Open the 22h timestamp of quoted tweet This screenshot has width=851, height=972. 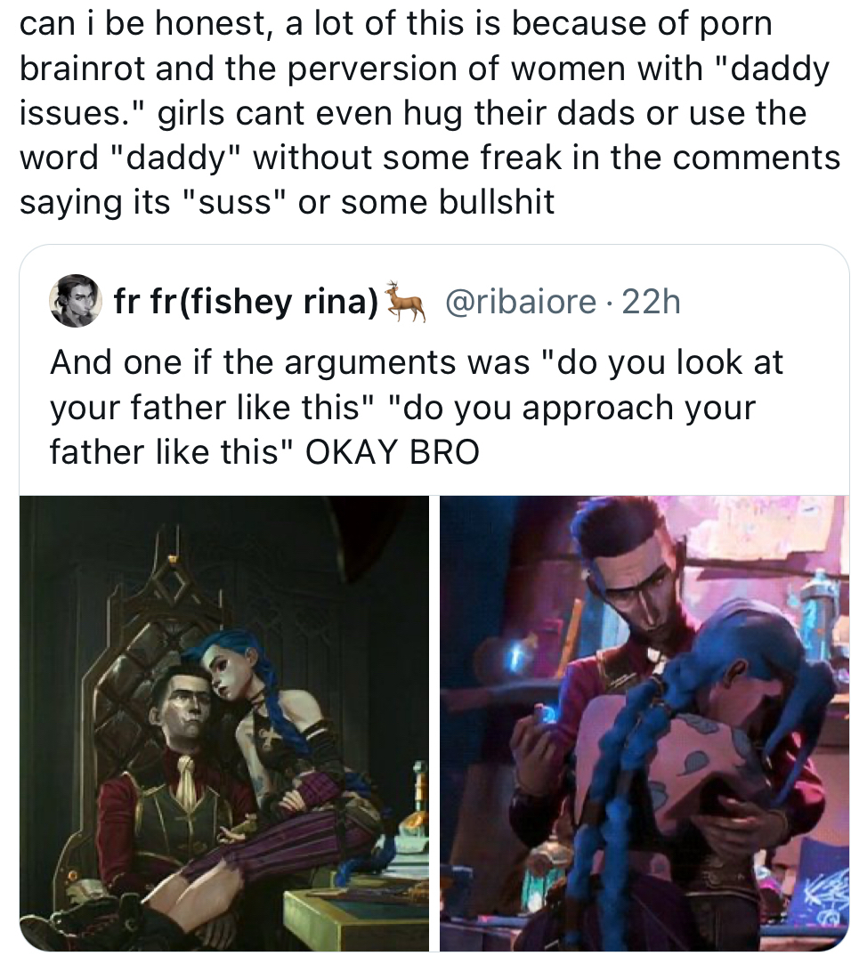(651, 302)
